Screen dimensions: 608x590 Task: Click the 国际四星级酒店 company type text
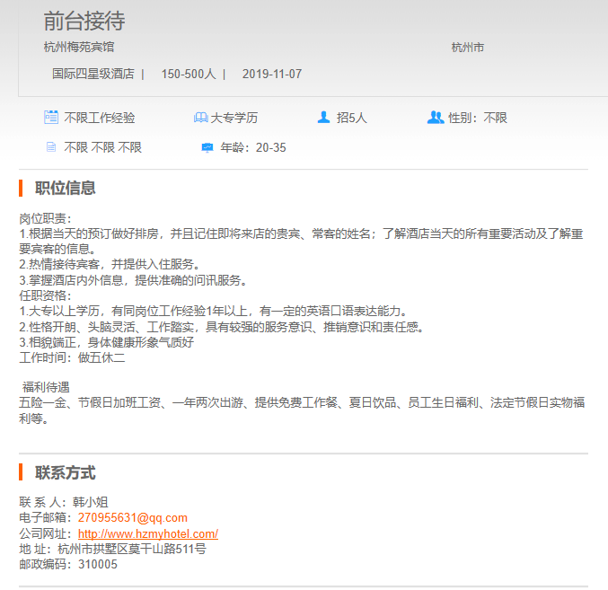point(93,74)
